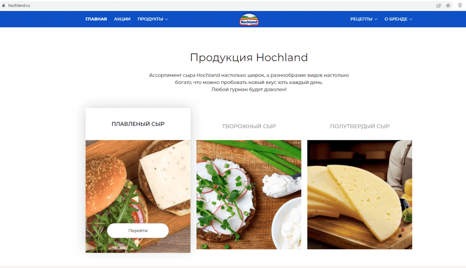Click the shield extension icon
The image size is (466, 268).
[x=460, y=6]
